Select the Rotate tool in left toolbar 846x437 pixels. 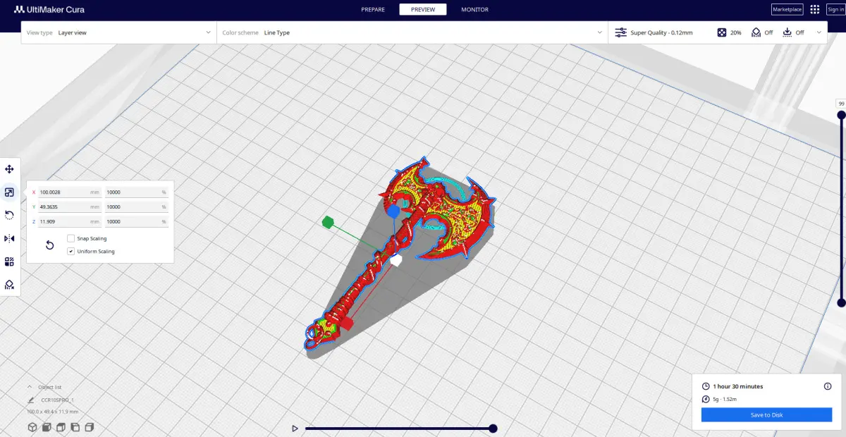(9, 215)
